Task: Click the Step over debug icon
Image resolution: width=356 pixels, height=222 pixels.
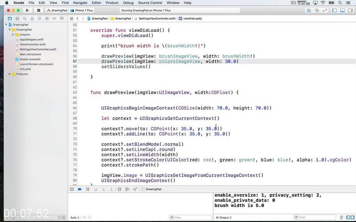Action: 96,189
